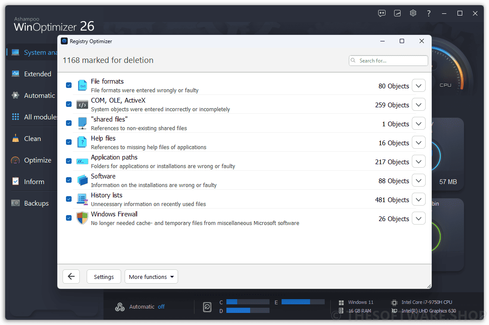Click the disk drive icon near drive bars
The height and width of the screenshot is (325, 489).
coord(207,307)
